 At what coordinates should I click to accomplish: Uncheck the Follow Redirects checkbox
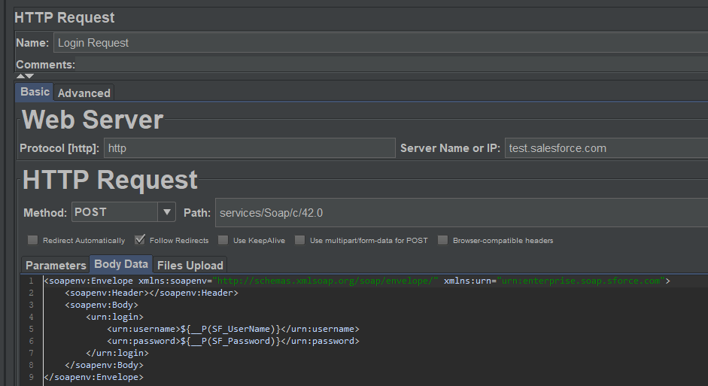pyautogui.click(x=139, y=241)
